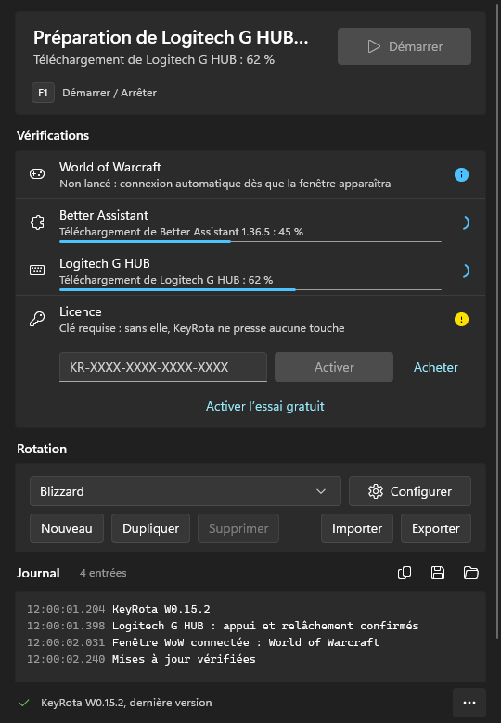Create a rotation with Nouveau
Screen dimensions: 501x723
[67, 528]
